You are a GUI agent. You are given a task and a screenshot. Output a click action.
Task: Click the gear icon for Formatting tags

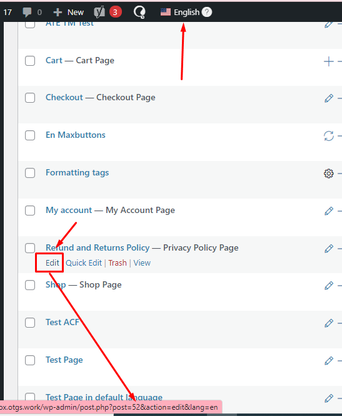tap(328, 174)
